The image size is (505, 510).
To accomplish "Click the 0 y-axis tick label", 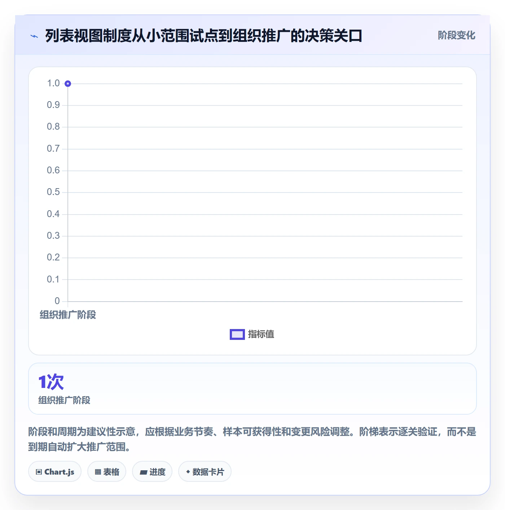I will click(57, 301).
